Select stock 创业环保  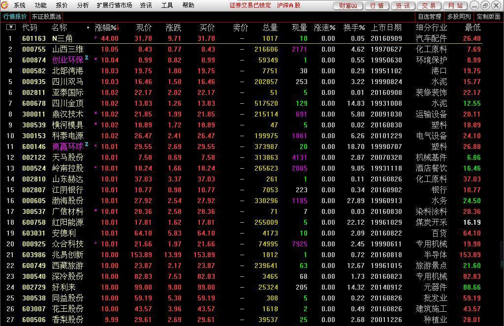(x=68, y=60)
